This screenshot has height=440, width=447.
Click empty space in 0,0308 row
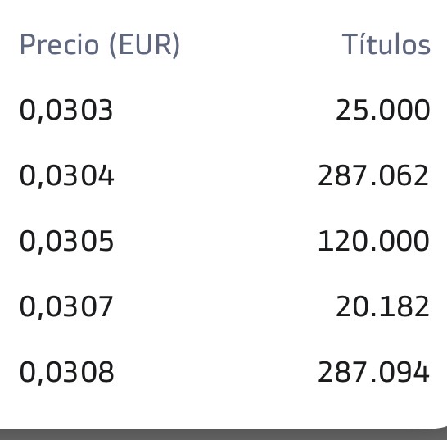217,373
